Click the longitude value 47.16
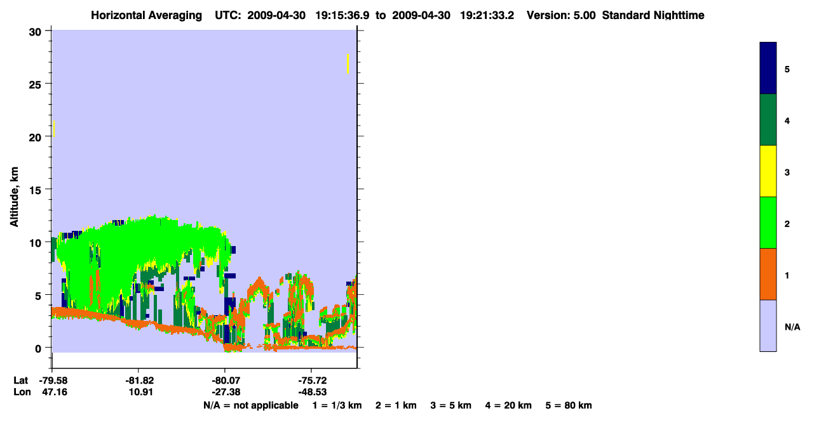 54,392
